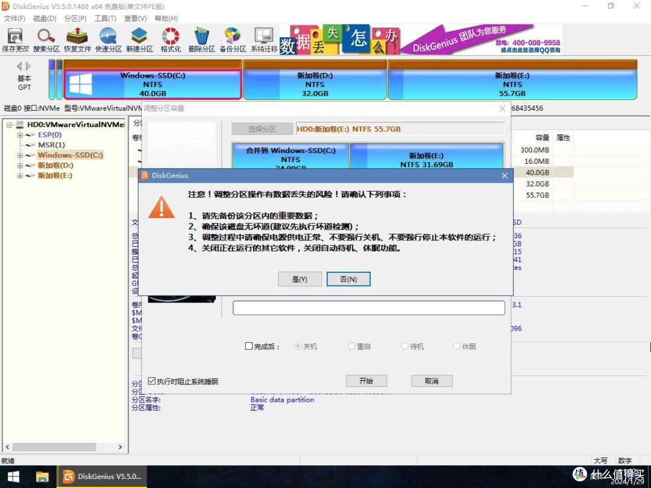Choose the 格式化 format icon

171,40
